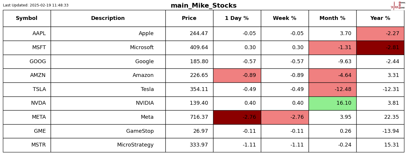Screen dimensions: 407x155
Task: Click the Symbol column header
Action: (27, 18)
